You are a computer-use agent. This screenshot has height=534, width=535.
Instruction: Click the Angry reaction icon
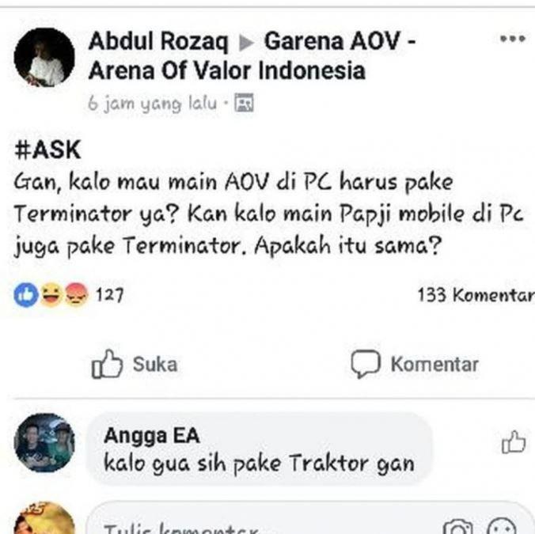coord(76,294)
